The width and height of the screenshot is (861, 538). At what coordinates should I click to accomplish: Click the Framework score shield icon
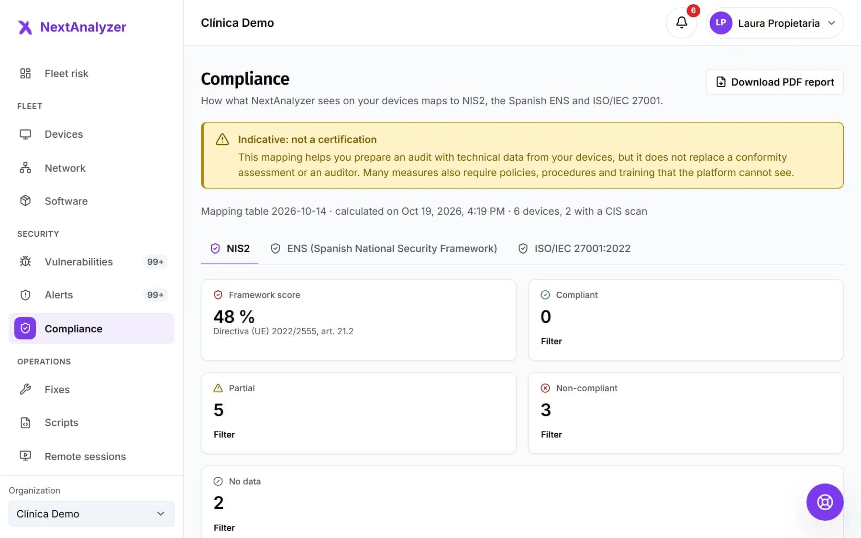coord(218,295)
